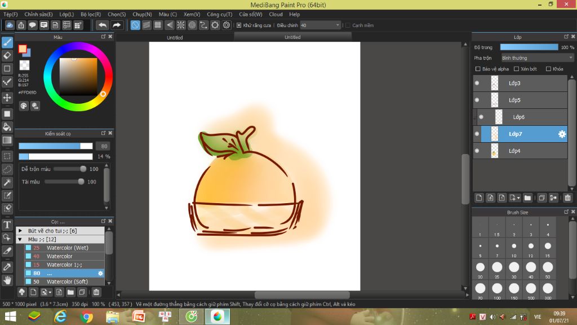
Task: Click the Undo arrow in the toolbar
Action: tap(103, 25)
